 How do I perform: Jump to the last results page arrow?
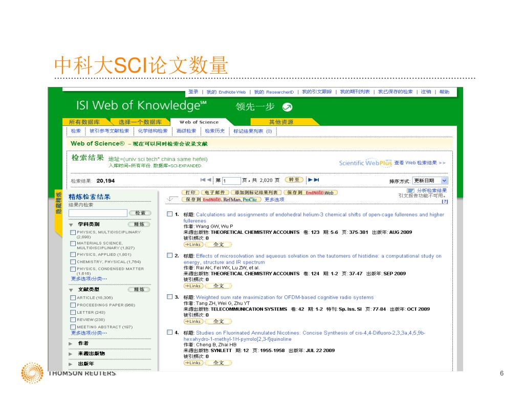(317, 180)
